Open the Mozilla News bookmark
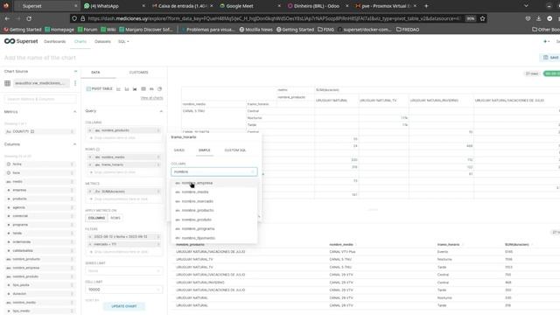 click(255, 30)
